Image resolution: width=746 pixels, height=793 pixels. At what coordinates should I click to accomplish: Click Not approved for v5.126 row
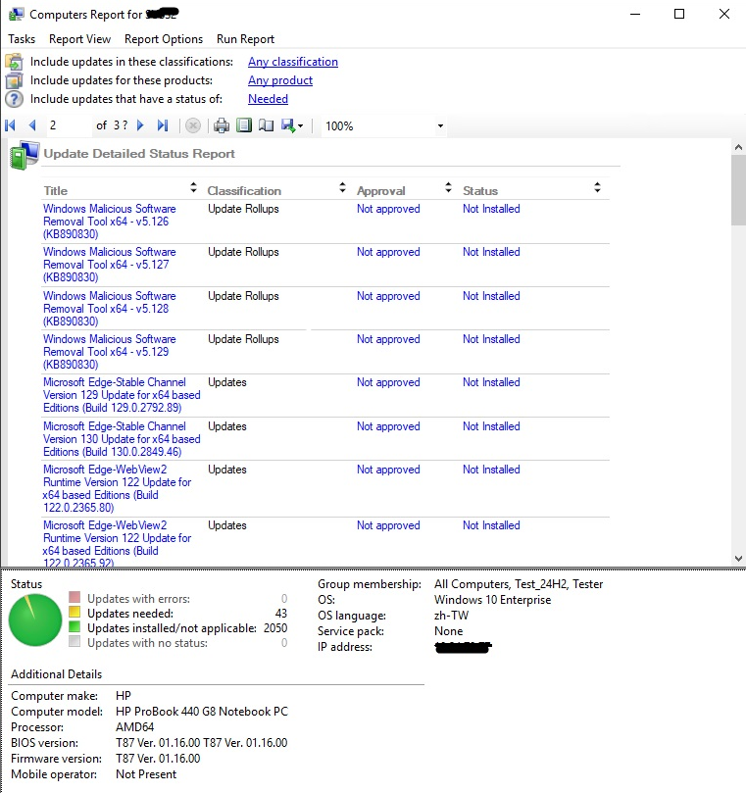(x=388, y=209)
